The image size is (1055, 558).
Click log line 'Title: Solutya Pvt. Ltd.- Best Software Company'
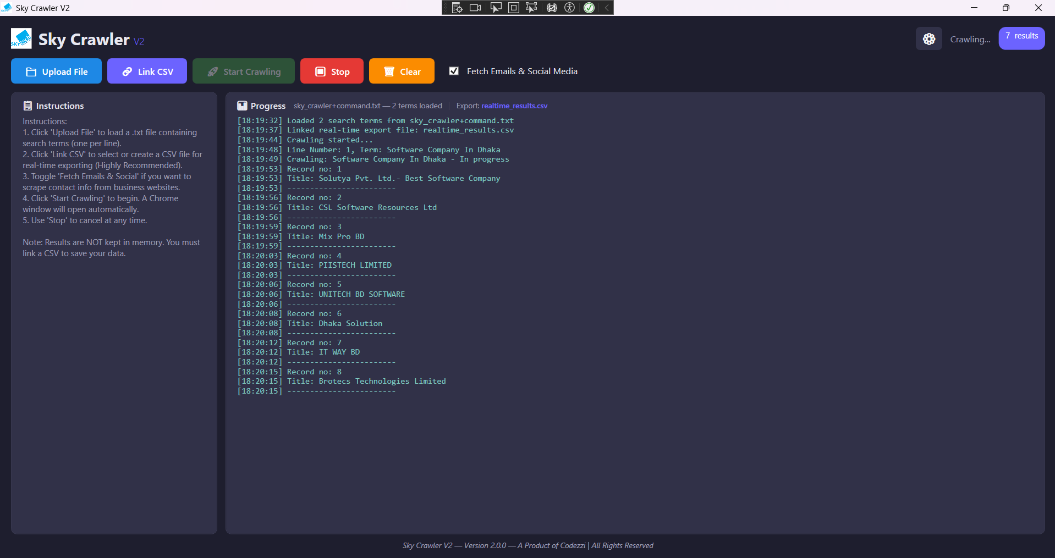(x=369, y=179)
